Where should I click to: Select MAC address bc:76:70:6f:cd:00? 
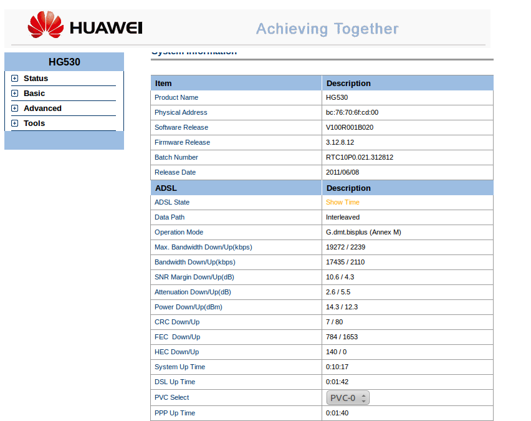click(352, 112)
